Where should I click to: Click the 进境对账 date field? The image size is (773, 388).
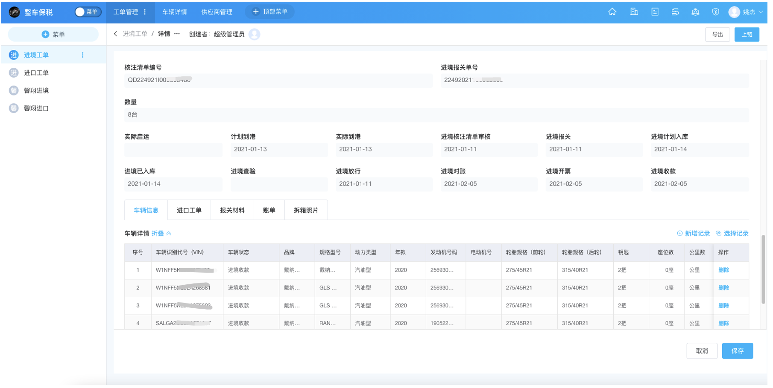(489, 184)
